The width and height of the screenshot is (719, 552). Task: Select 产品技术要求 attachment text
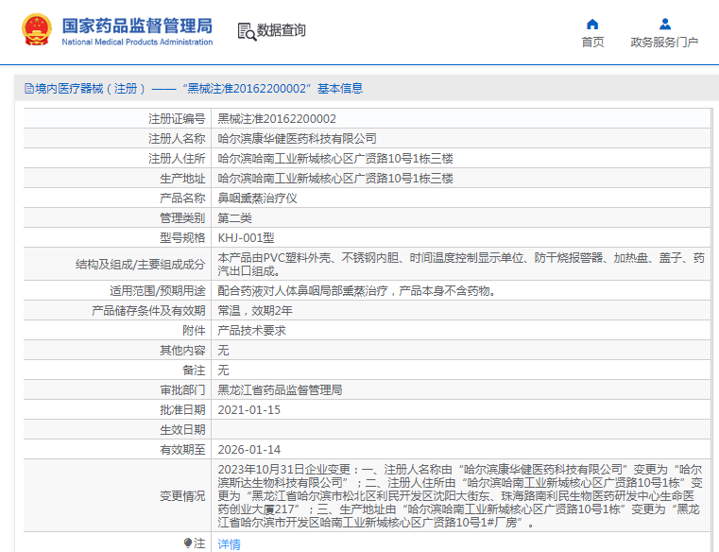251,331
